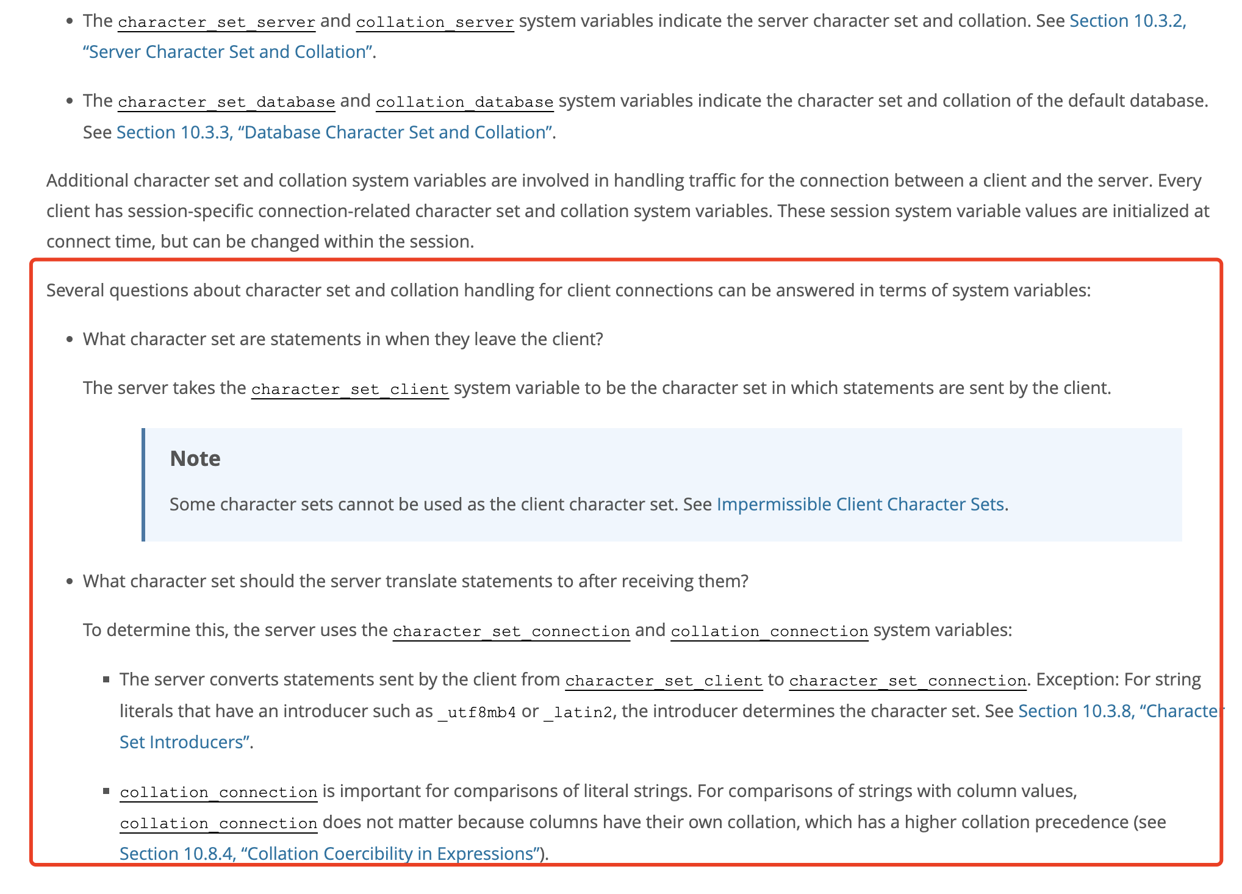Open the Section 10.3.2 Server Character Set link
Viewport: 1242px width, 894px height.
1127,21
